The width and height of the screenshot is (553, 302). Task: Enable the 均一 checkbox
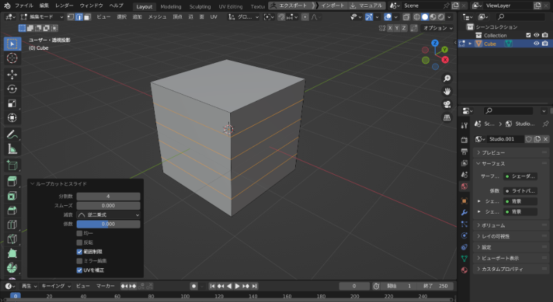tap(79, 234)
